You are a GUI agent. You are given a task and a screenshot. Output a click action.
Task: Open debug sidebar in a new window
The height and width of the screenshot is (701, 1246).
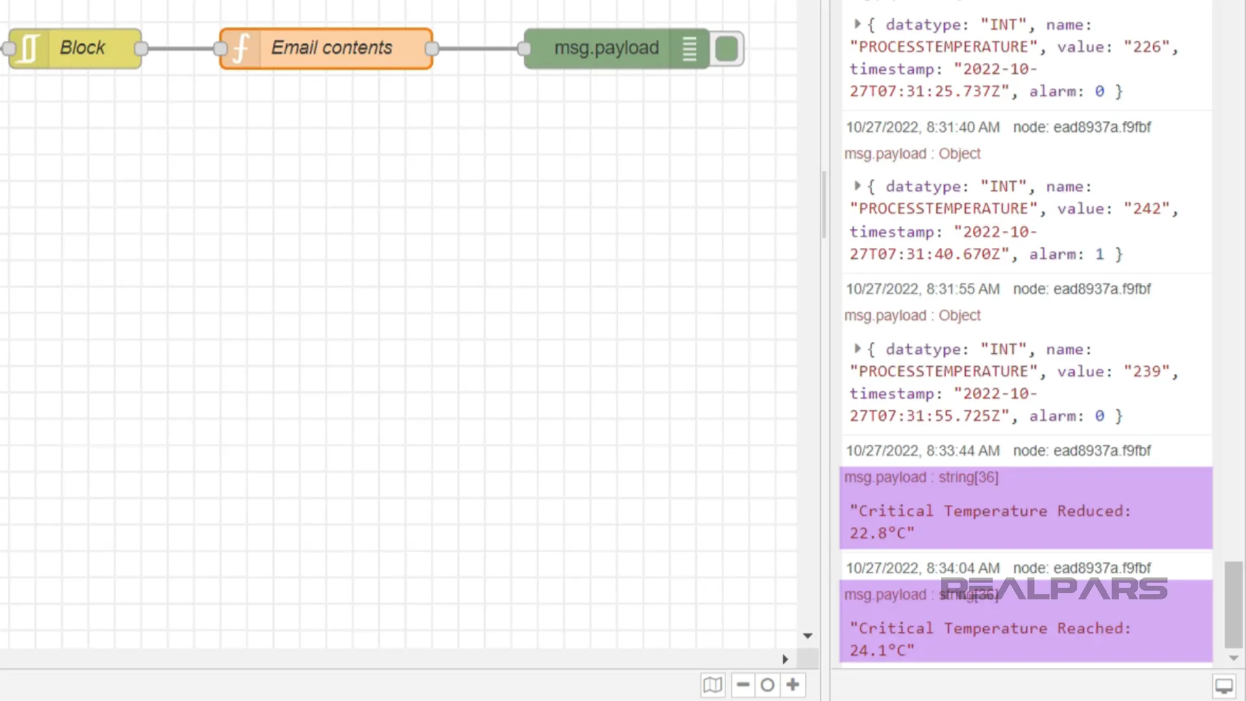click(x=1224, y=686)
